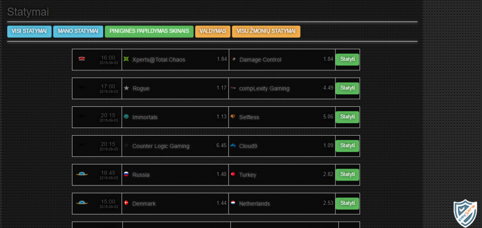Viewport: 482px width, 228px height.
Task: Click Statyti for Xperts vs Damage Control
Action: 347,59
